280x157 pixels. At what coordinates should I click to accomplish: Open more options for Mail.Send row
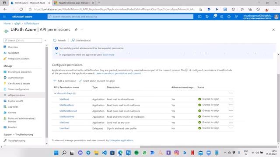point(231,122)
